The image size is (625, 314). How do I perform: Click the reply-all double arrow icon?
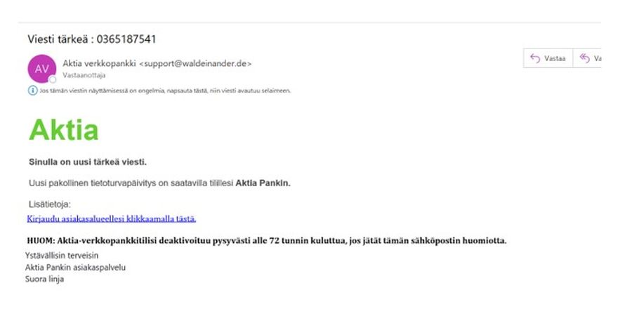tap(585, 58)
